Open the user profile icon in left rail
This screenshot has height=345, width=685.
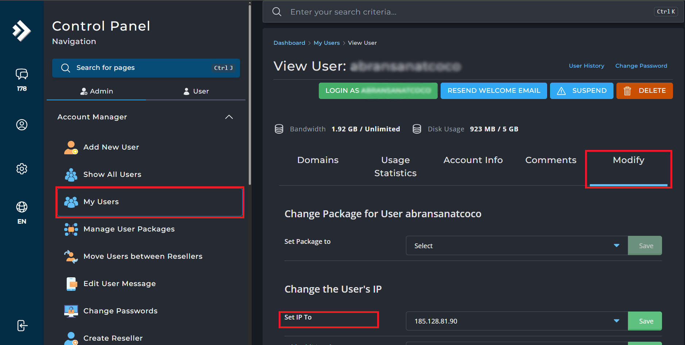(22, 125)
